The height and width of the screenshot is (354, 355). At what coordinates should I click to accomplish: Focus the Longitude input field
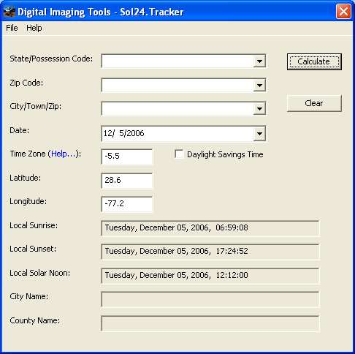127,204
